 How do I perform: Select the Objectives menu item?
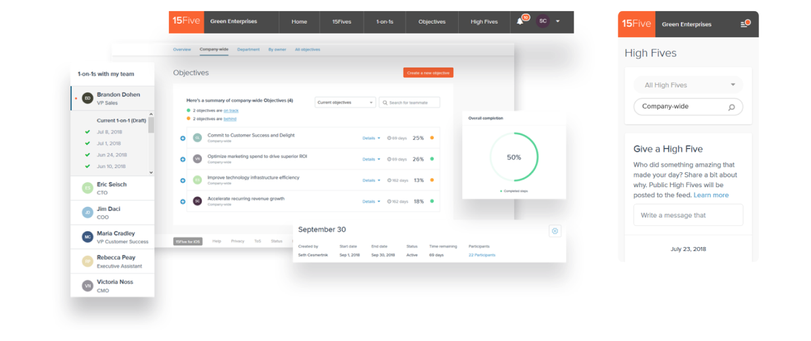click(x=432, y=22)
